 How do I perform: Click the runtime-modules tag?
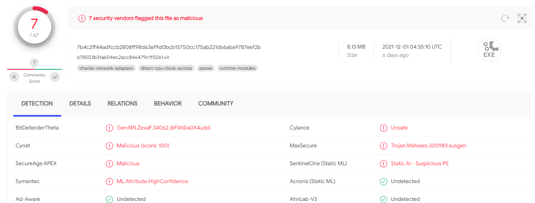[x=238, y=68]
